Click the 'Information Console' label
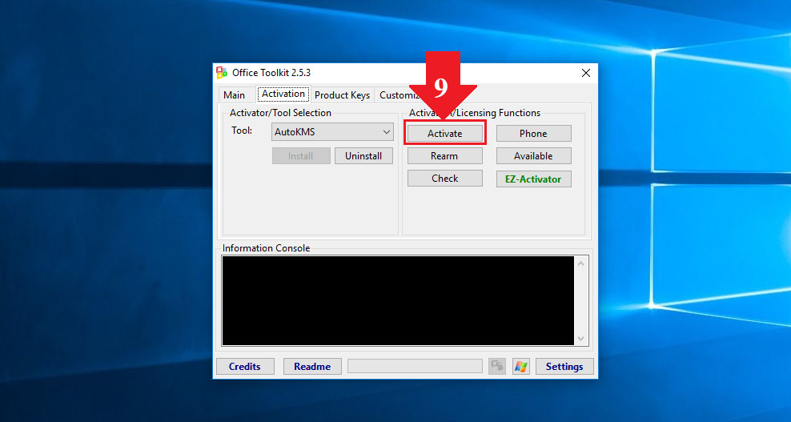 266,248
